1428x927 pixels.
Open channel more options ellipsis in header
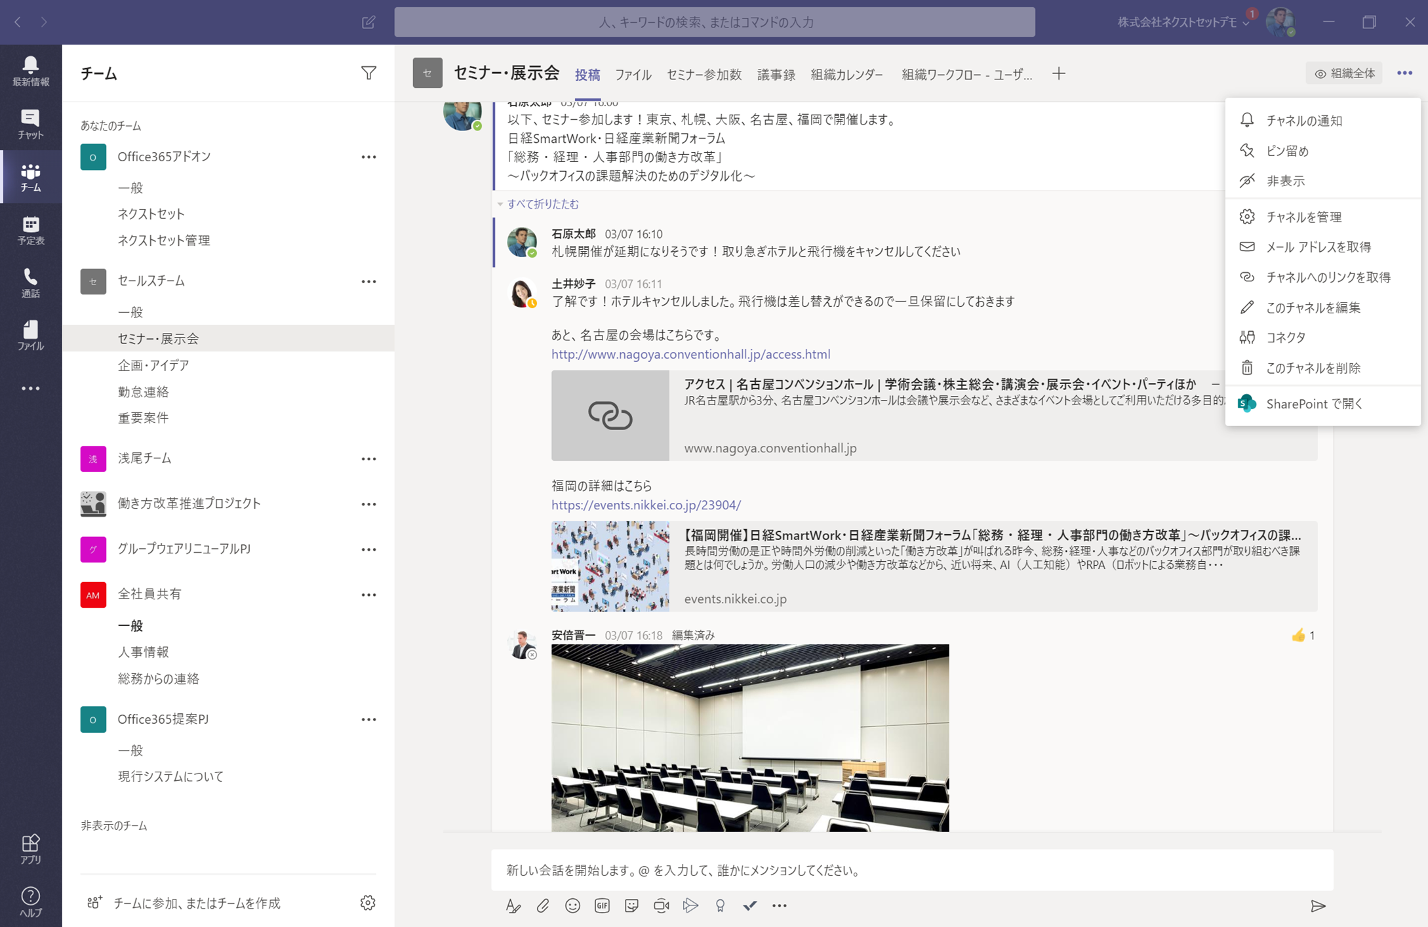(1404, 73)
